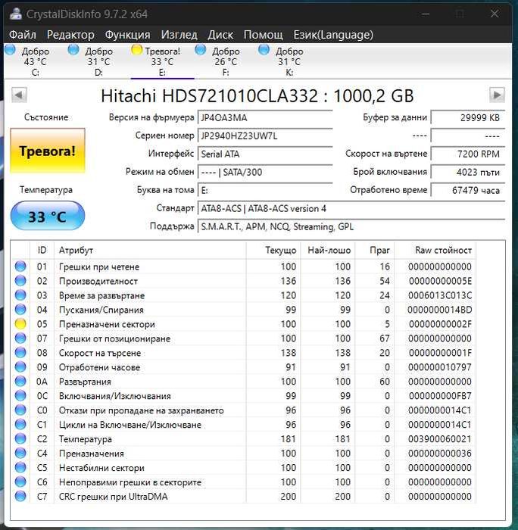Click the Атрибут column header

pos(150,250)
